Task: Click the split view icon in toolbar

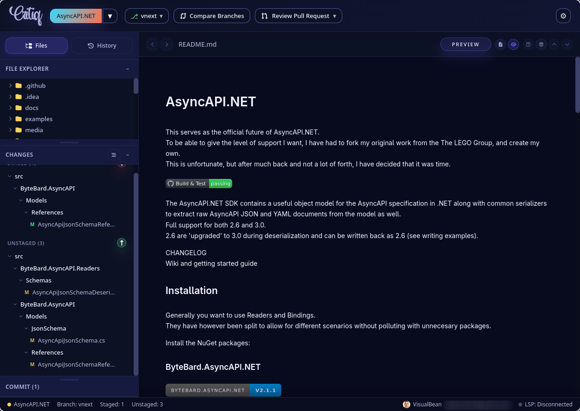Action: [x=528, y=44]
